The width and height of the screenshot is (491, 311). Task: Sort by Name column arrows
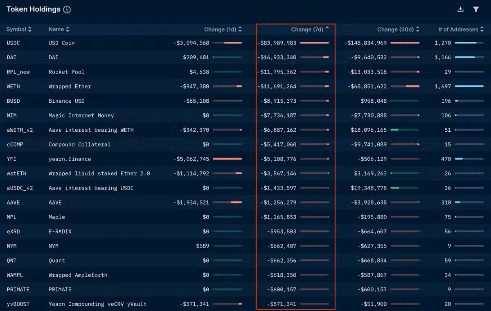click(x=68, y=29)
